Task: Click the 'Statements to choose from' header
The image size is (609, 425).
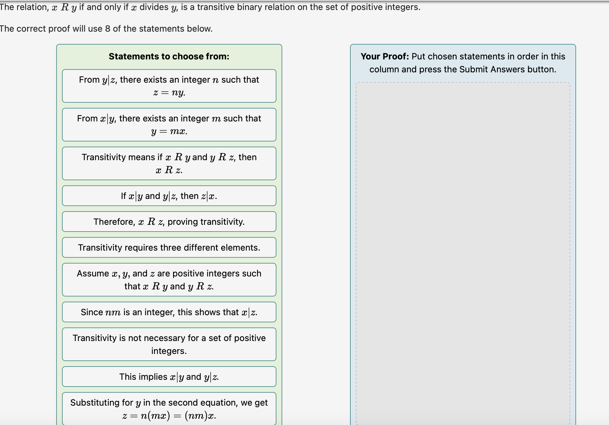Action: tap(169, 56)
